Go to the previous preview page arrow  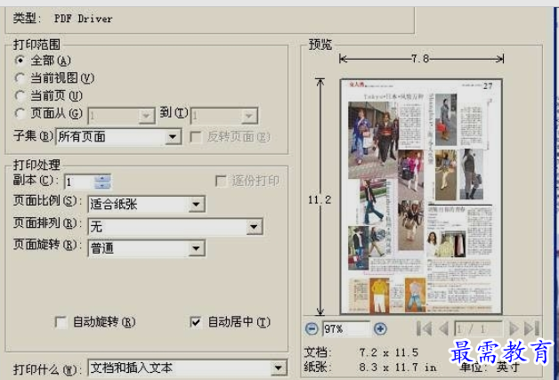coord(444,328)
